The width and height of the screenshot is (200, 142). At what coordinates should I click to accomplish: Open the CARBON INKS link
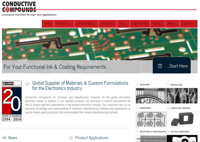coord(145,108)
